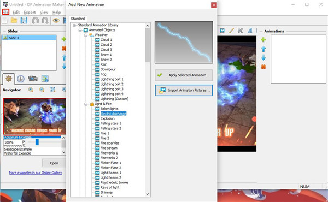Switch to the Standard tab
Viewport: 328px width, 202px height.
tap(78, 19)
